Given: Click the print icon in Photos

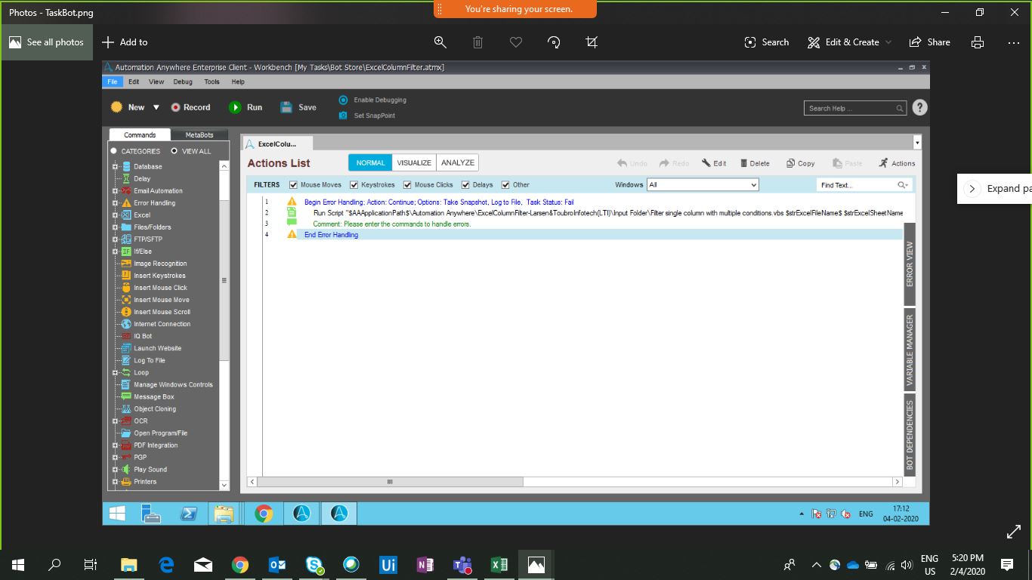Looking at the screenshot, I should coord(978,42).
